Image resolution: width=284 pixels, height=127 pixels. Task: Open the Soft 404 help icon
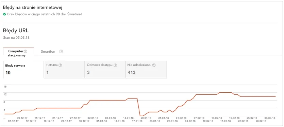(60, 65)
